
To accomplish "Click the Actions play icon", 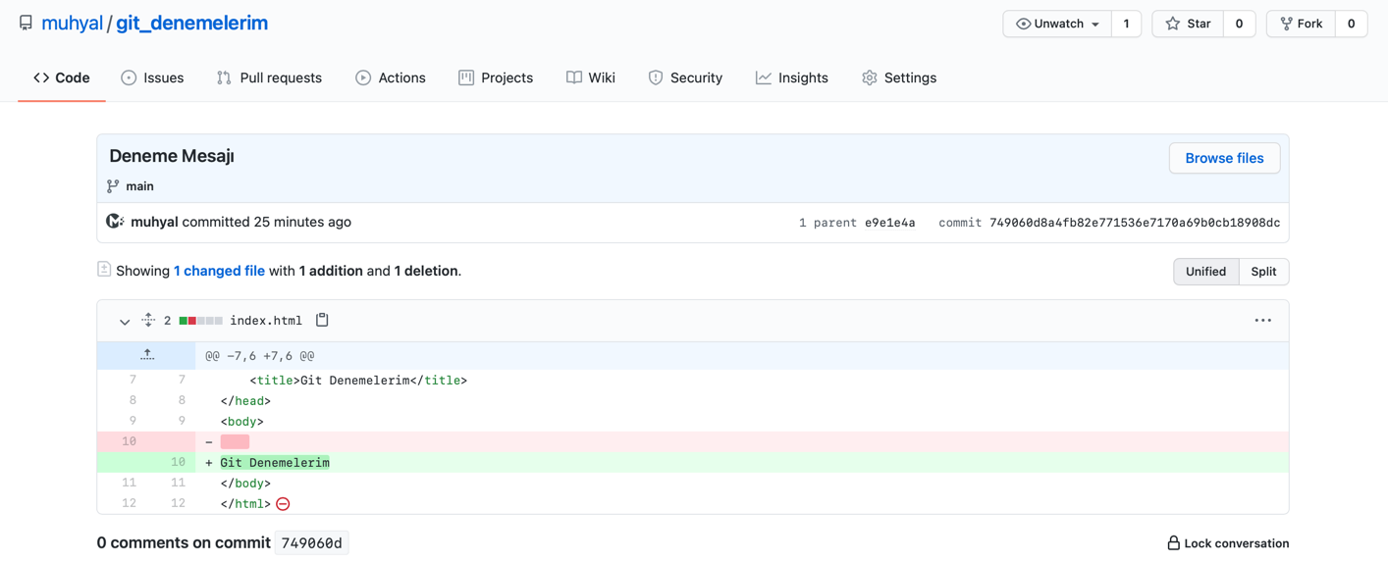I will coord(363,77).
